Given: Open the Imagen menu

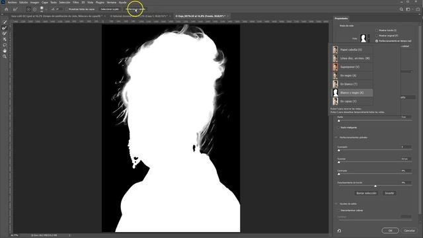Looking at the screenshot, I should [34, 3].
